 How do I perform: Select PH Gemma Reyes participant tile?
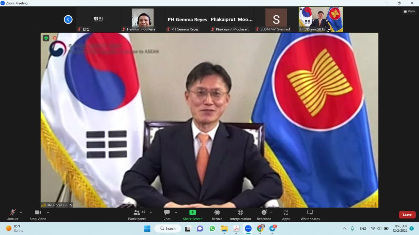(187, 20)
